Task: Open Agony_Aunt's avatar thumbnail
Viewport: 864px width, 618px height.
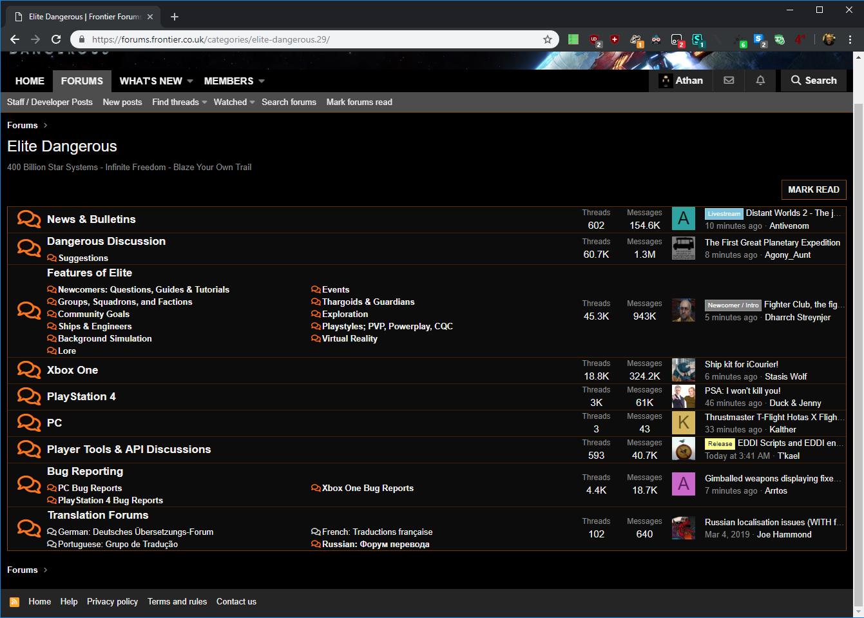Action: 684,248
